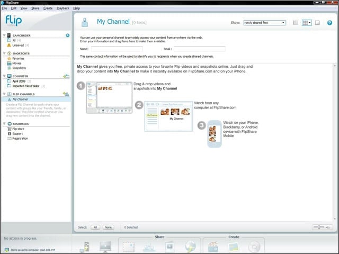This screenshot has height=254, width=339.
Task: Click the share greeting card icon
Action: click(169, 247)
